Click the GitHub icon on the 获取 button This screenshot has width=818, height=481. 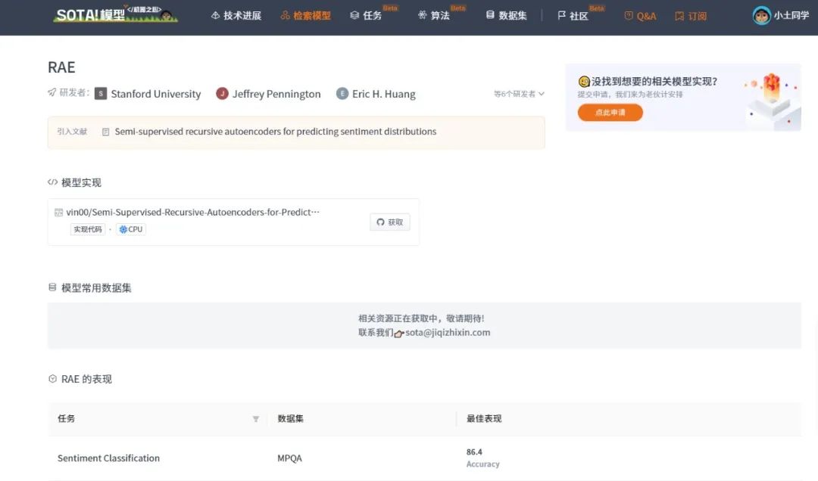379,222
